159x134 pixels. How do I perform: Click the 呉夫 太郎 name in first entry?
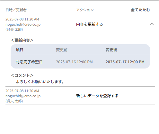14,29
